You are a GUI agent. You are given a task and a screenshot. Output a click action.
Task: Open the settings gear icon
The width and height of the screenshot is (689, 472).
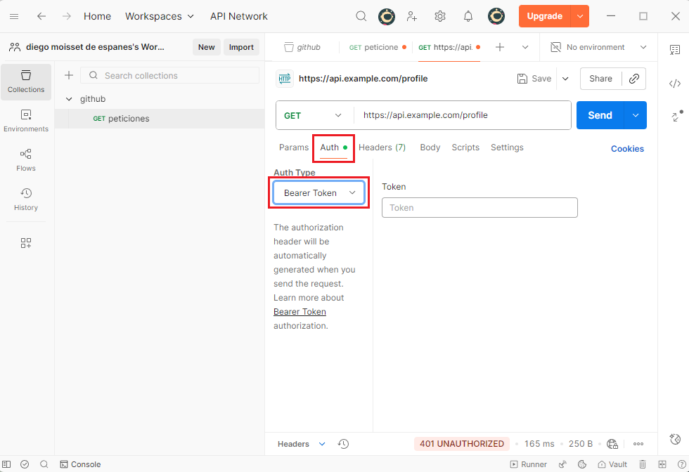(440, 16)
